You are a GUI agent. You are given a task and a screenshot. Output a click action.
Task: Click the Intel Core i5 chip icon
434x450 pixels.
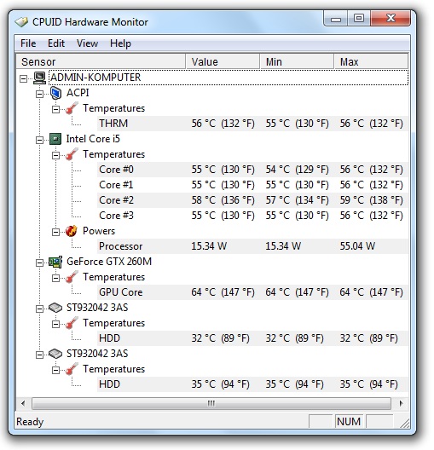coord(55,139)
